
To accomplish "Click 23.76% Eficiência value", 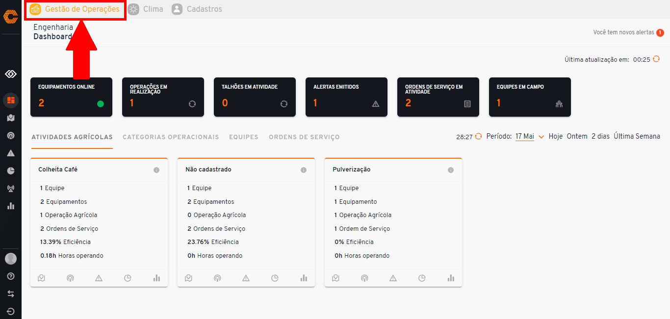I will 213,242.
